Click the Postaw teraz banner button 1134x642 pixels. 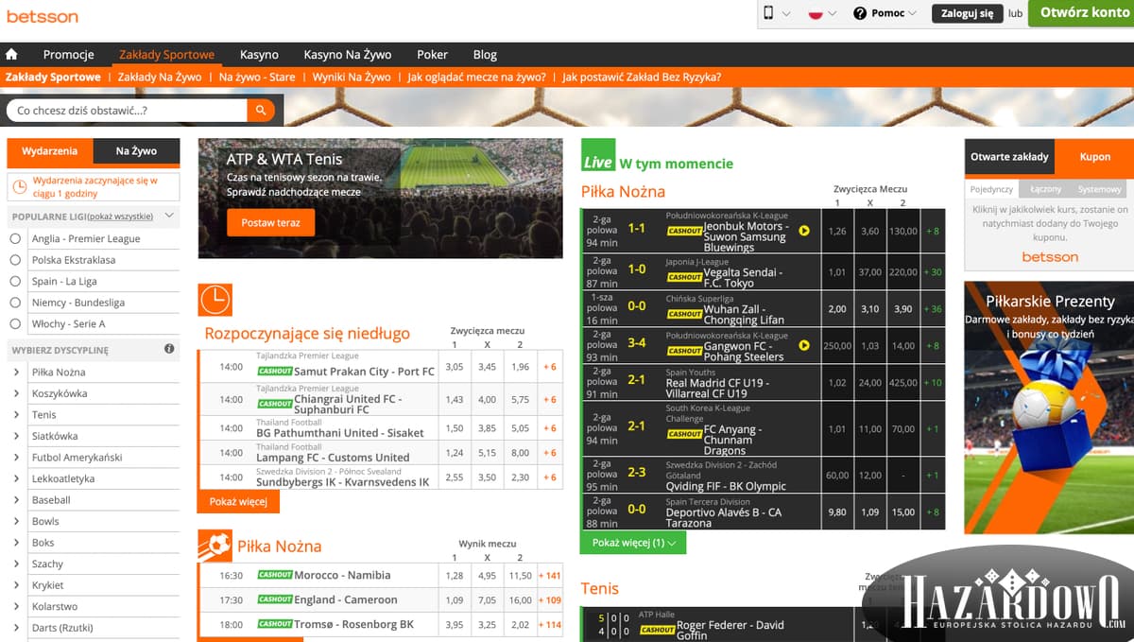pos(270,222)
